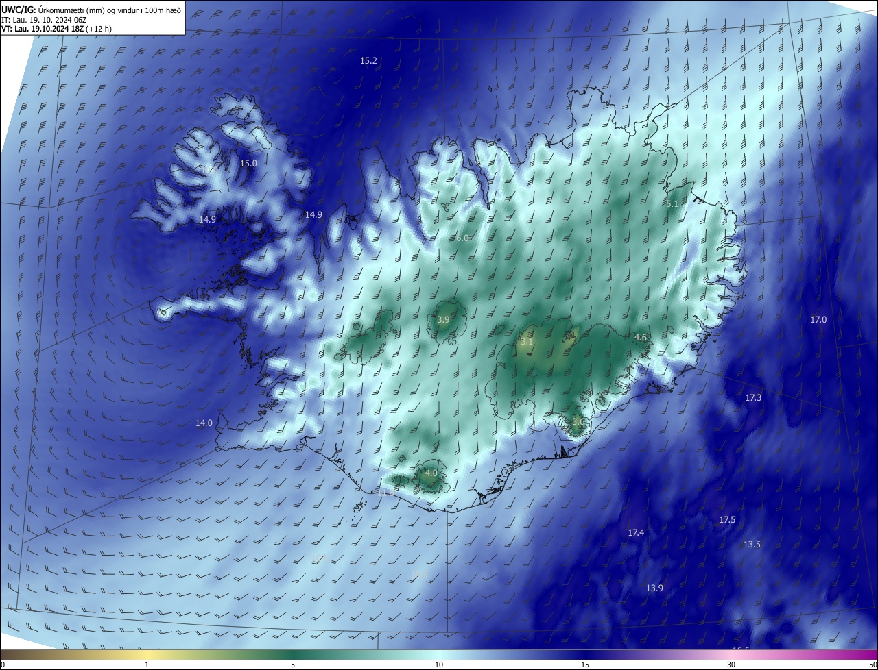
Task: Click the 15.0 value in the Westfjords
Action: (x=248, y=164)
